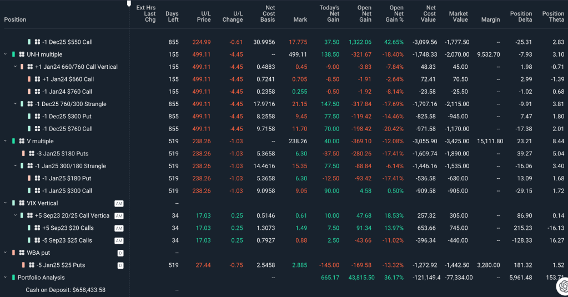This screenshot has height=297, width=568.
Task: Click the grid icon beside UNH multiple
Action: tap(22, 54)
